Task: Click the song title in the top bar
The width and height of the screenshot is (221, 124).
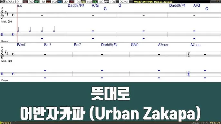Action: [153, 2]
